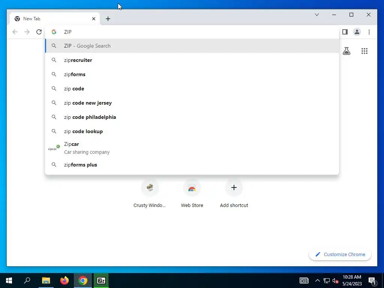Click the network status tray icon
The width and height of the screenshot is (384, 288).
[x=327, y=280]
